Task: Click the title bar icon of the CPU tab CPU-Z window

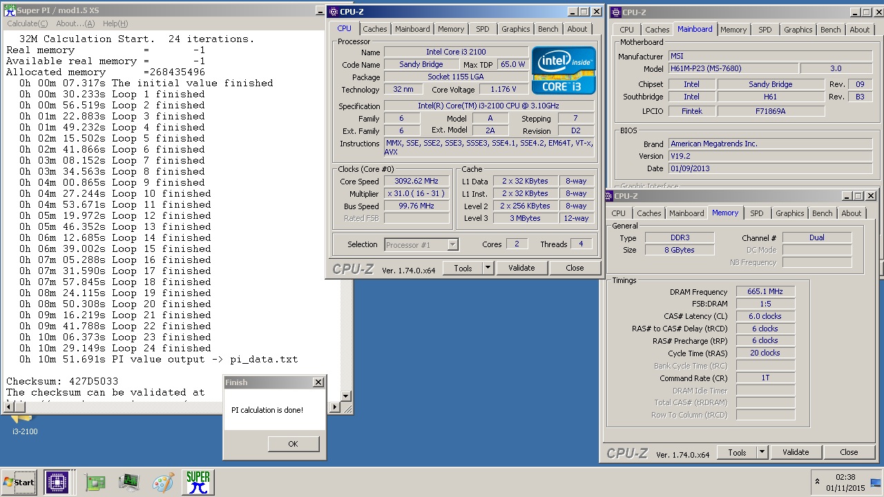Action: [x=333, y=12]
